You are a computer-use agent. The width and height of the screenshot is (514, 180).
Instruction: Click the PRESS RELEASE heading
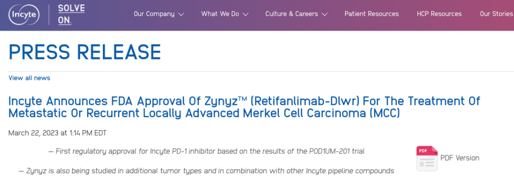click(x=85, y=52)
